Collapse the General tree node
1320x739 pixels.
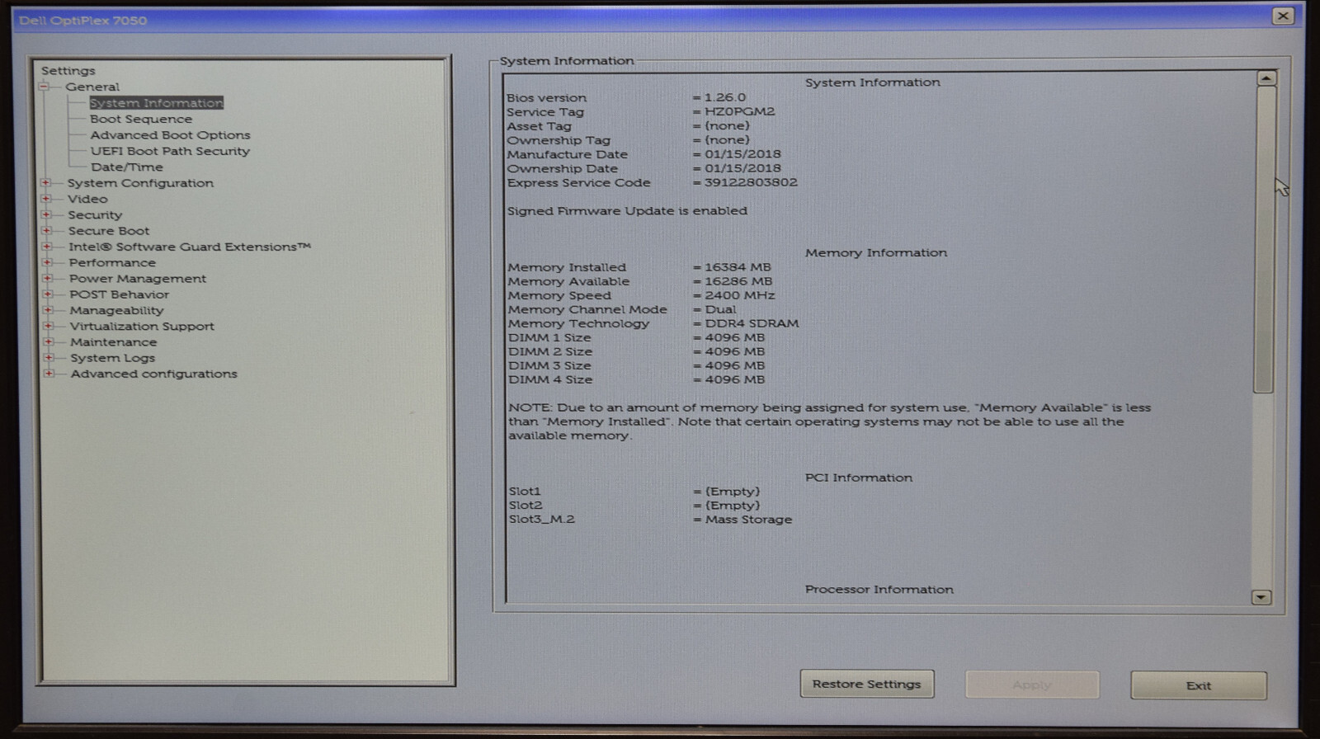click(x=44, y=87)
